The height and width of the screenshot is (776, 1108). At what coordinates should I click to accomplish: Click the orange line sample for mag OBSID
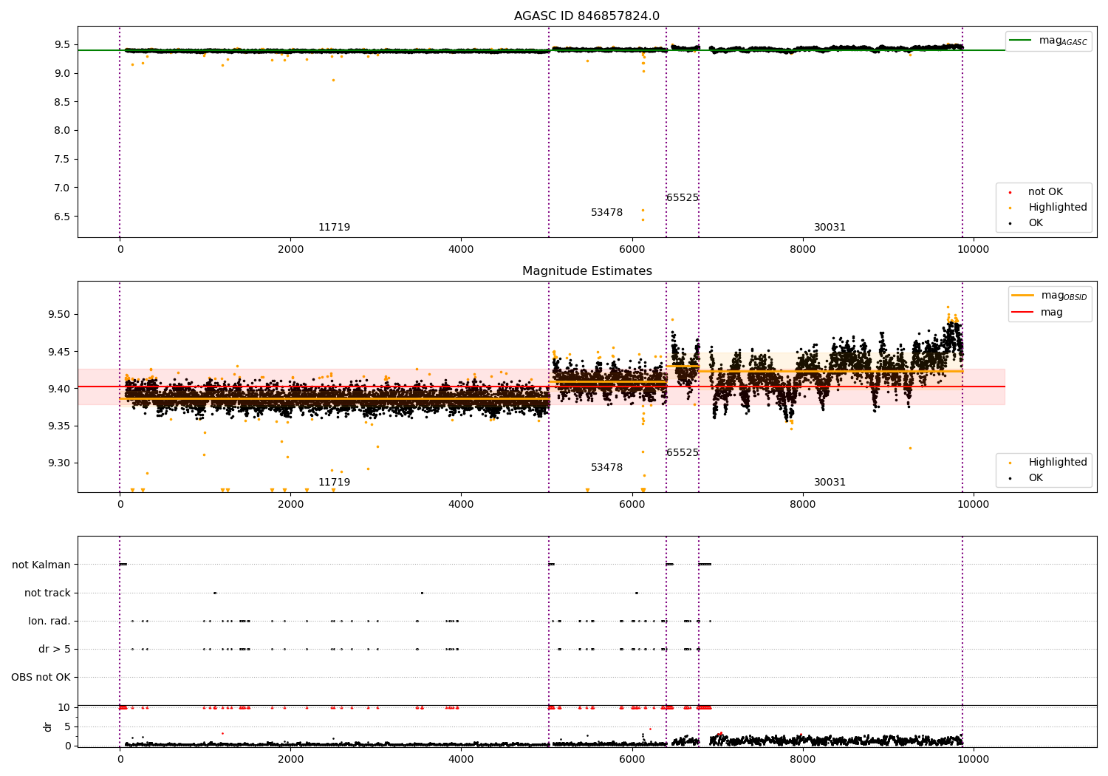1022,296
